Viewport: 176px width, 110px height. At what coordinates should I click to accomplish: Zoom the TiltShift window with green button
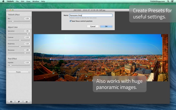pos(13,10)
